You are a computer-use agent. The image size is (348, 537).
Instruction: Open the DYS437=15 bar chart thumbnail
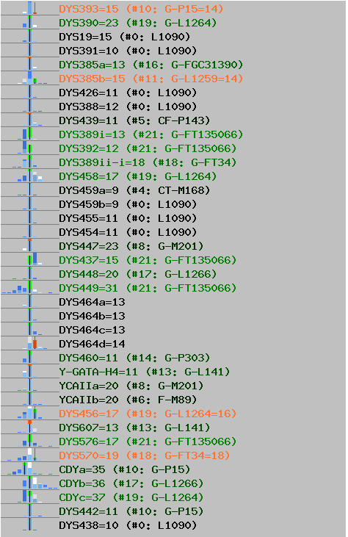(30, 260)
